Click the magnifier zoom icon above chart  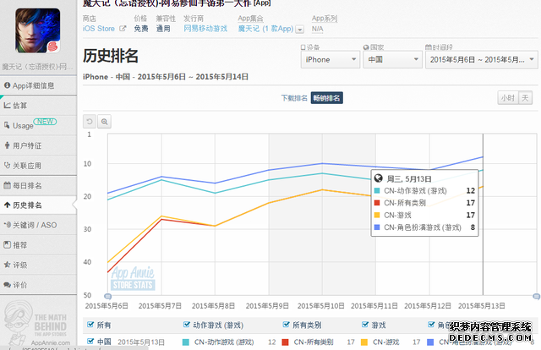(105, 122)
